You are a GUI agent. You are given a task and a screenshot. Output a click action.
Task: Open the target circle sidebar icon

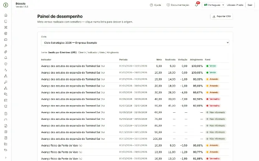pos(5,33)
